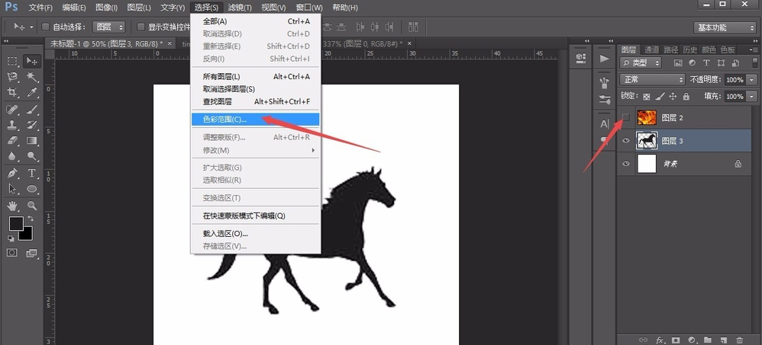Select the Type tool

point(32,174)
